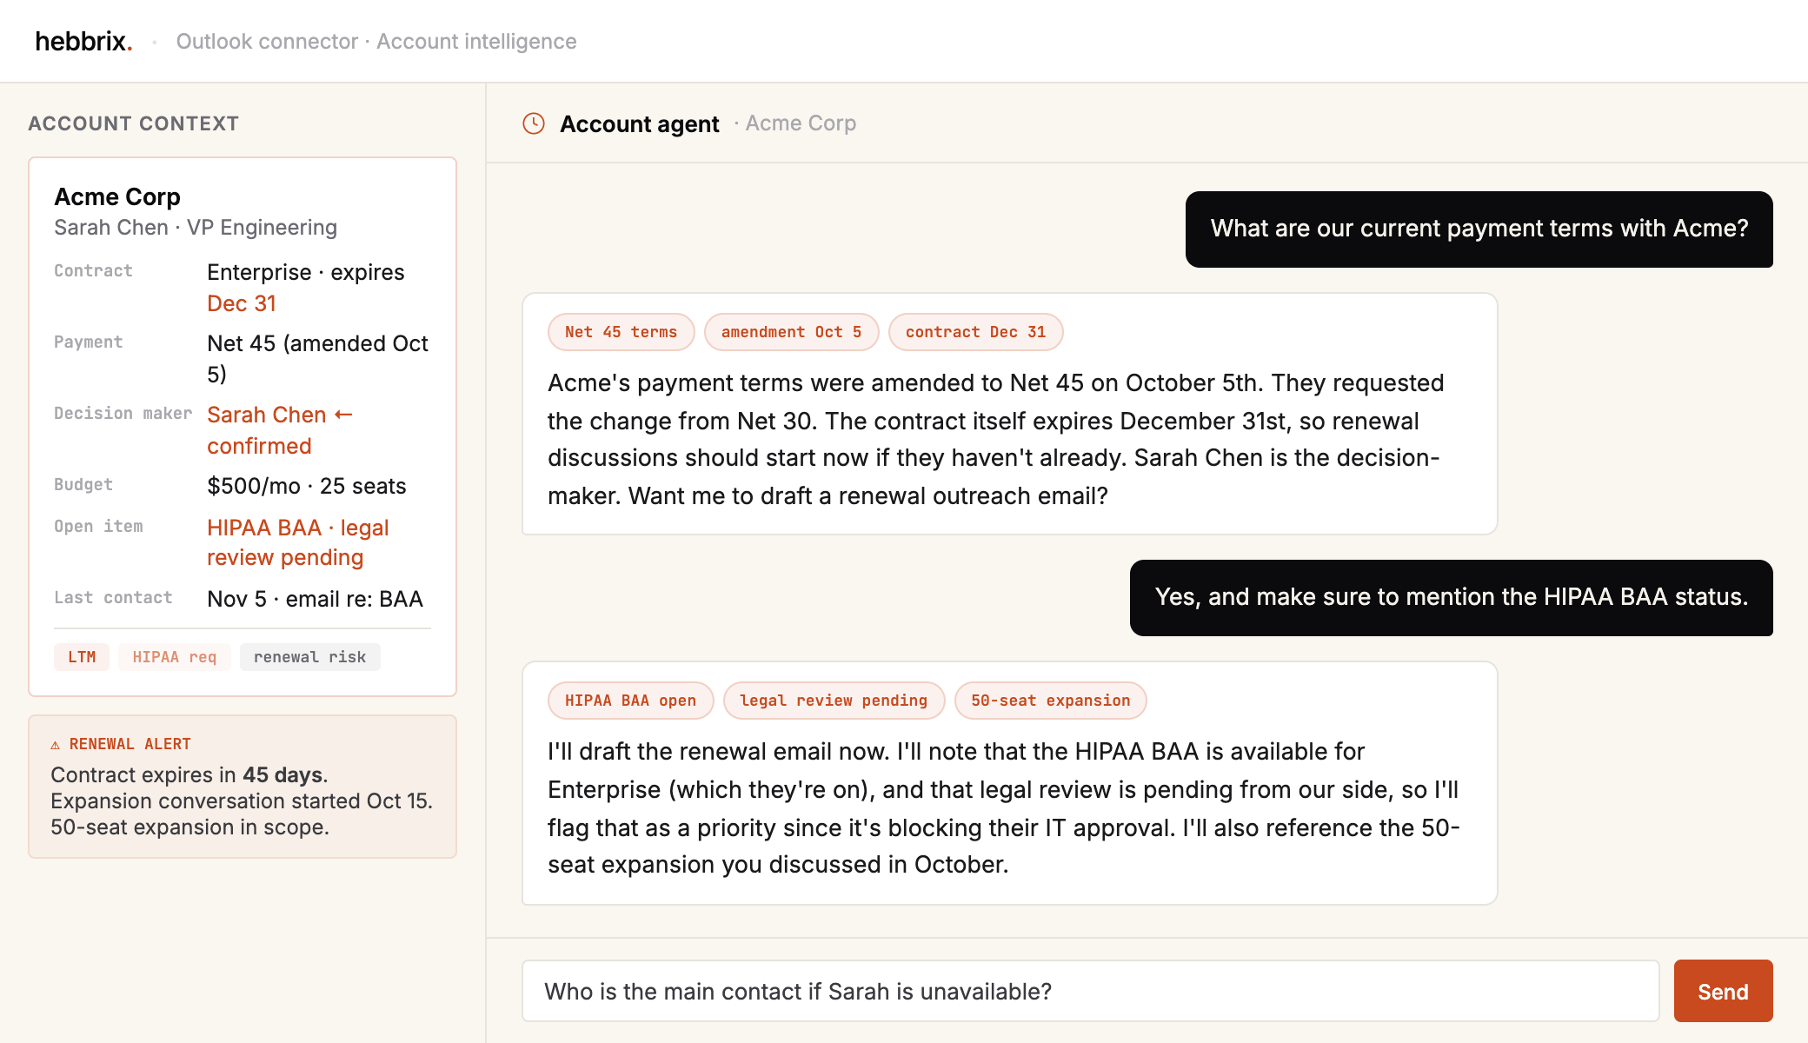Image resolution: width=1808 pixels, height=1043 pixels.
Task: Click 'Contract expires in 45 days' alert text
Action: click(x=189, y=774)
